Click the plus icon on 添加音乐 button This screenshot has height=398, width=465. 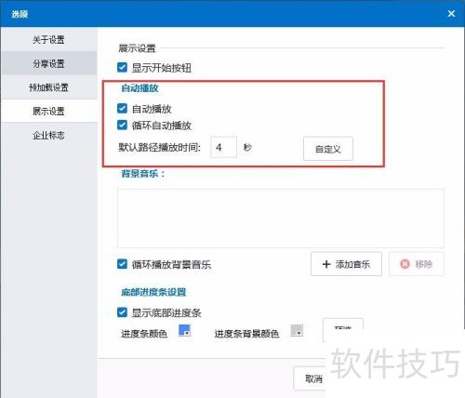tap(326, 264)
